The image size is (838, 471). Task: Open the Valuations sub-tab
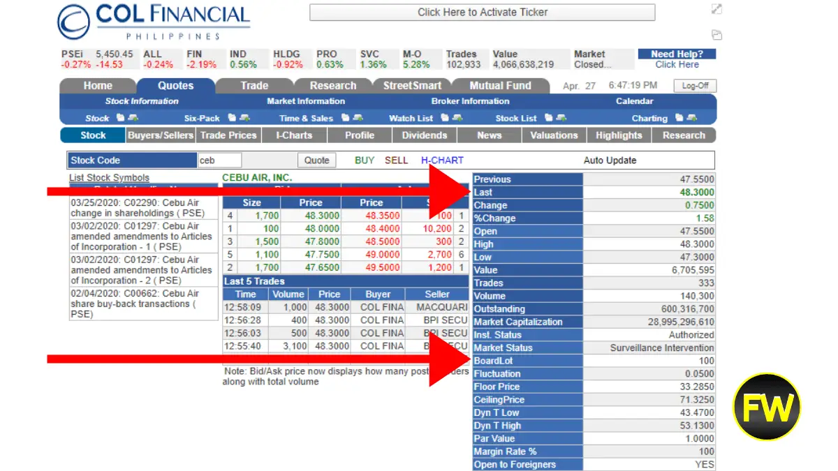pos(554,135)
